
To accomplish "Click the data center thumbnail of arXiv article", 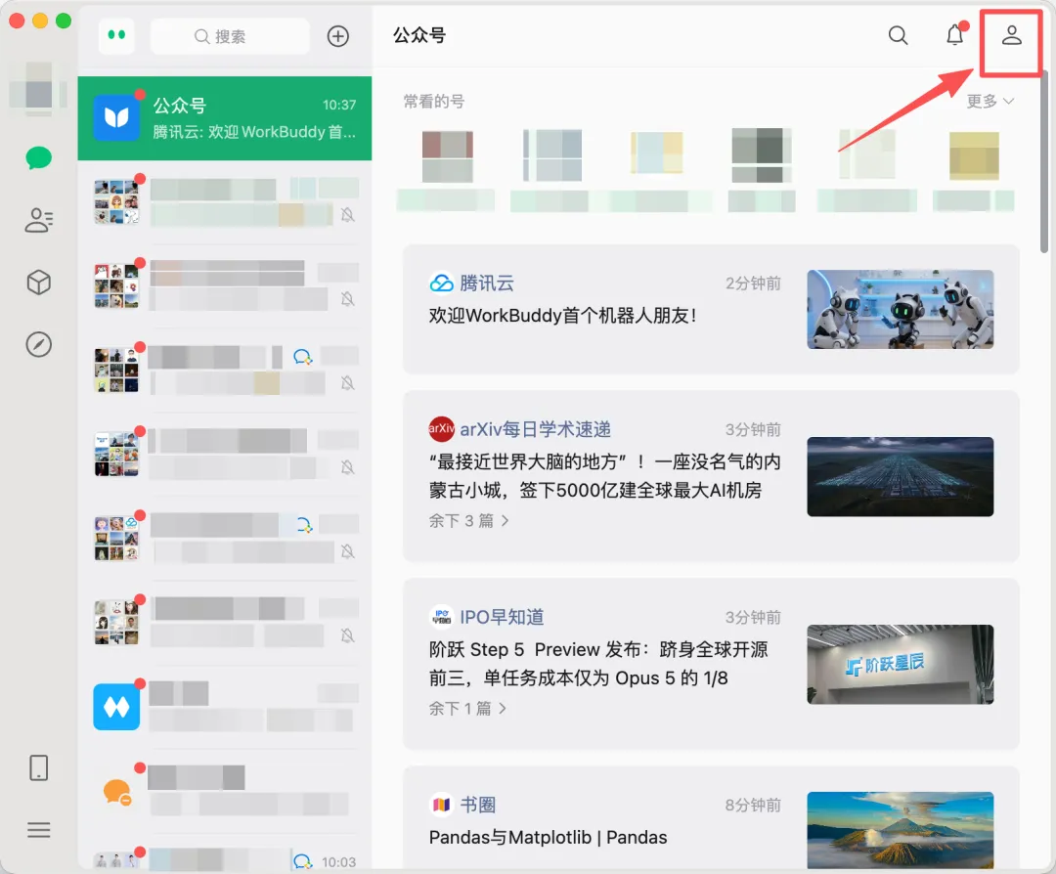I will (900, 477).
